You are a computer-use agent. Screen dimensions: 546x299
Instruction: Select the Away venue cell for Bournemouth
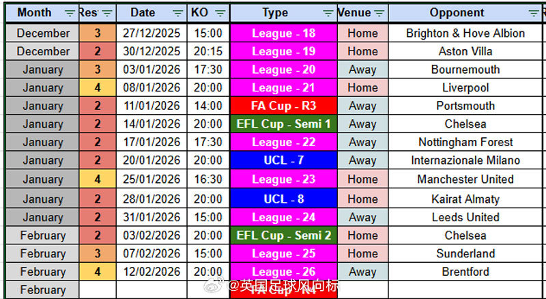click(x=362, y=70)
